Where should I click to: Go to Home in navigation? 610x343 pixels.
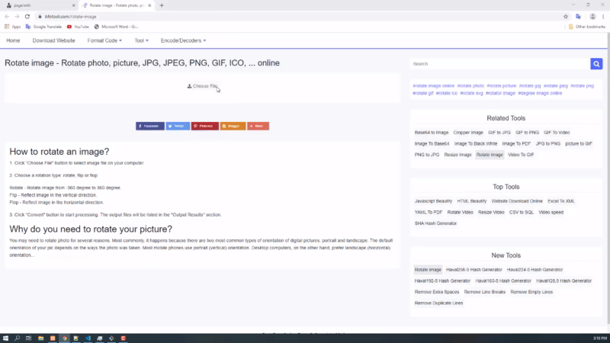pos(13,40)
